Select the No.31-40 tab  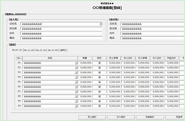[53, 50]
